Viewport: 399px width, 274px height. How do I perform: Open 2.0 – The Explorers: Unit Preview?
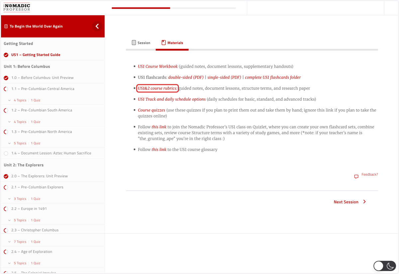click(39, 176)
